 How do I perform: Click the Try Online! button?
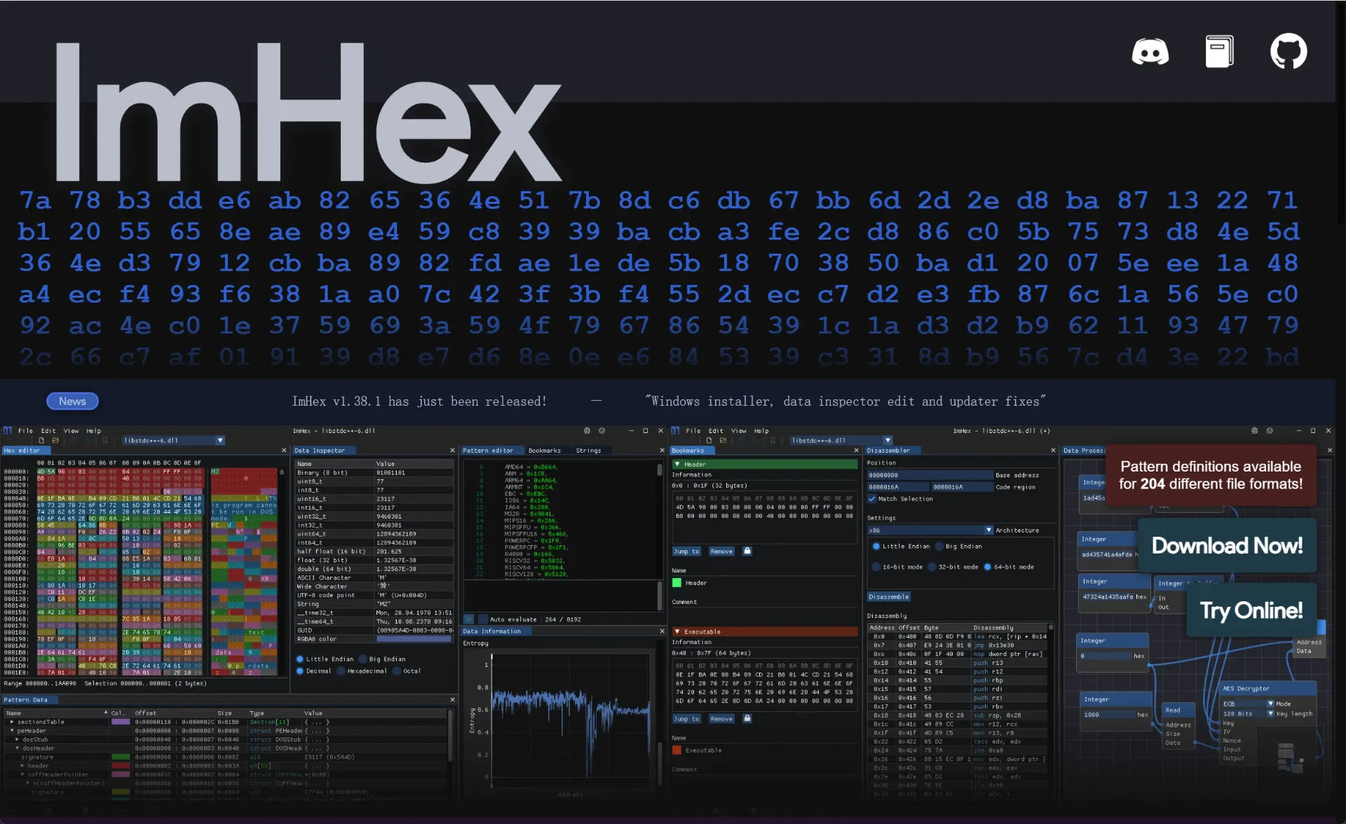(1251, 610)
